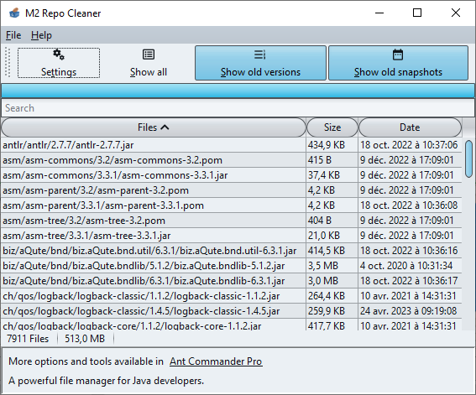This screenshot has width=476, height=395.
Task: Select biz.aQute.bndlib-5.1.2.jar row
Action: pyautogui.click(x=232, y=266)
